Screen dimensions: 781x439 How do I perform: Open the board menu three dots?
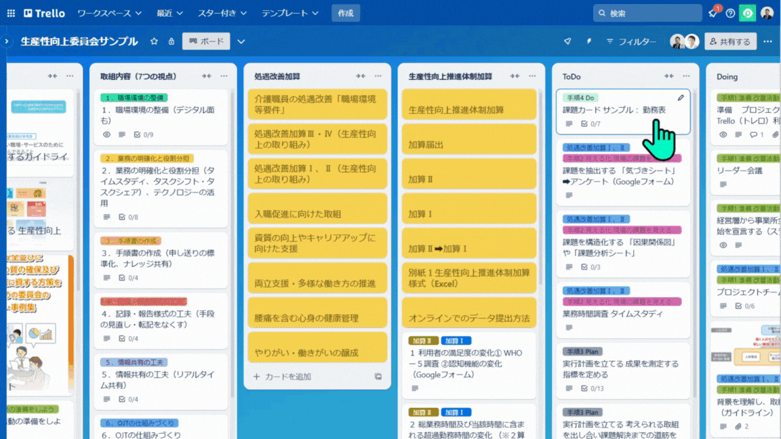(767, 41)
